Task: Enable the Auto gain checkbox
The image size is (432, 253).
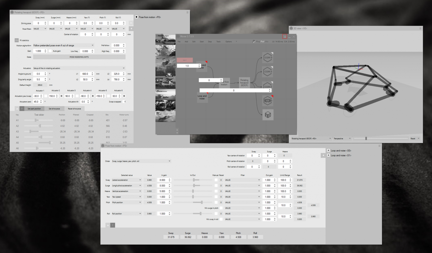Action: pyautogui.click(x=50, y=51)
